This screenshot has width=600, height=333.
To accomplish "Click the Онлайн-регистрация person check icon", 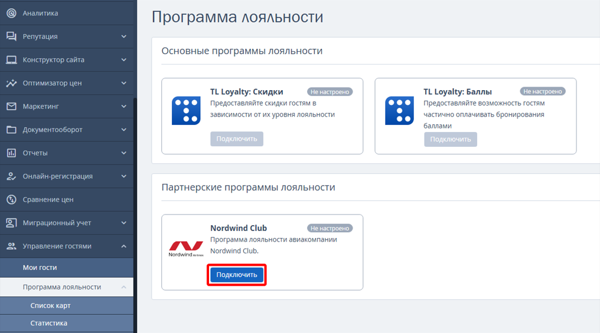I will click(x=11, y=176).
